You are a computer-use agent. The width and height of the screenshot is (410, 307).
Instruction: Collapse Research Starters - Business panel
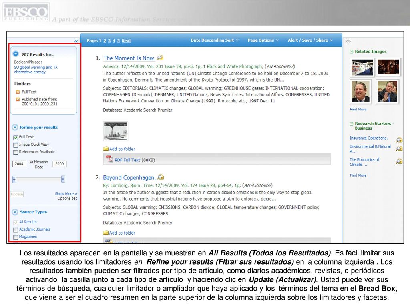pos(352,124)
